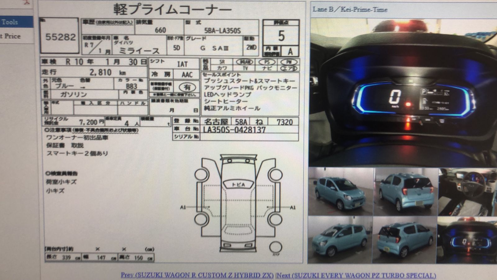Image resolution: width=497 pixels, height=280 pixels.
Task: Click the Lane B / Kei-Prime-Time heading
Action: (x=350, y=9)
